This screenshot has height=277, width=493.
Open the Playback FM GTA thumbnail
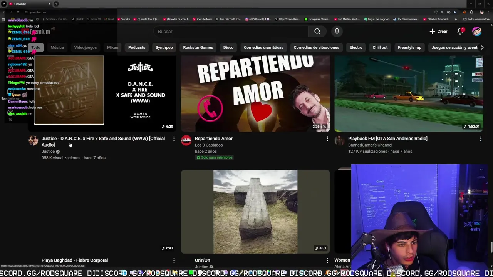(x=409, y=93)
